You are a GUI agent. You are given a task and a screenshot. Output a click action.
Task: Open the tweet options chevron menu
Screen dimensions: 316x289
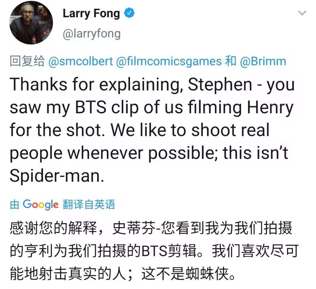point(302,13)
